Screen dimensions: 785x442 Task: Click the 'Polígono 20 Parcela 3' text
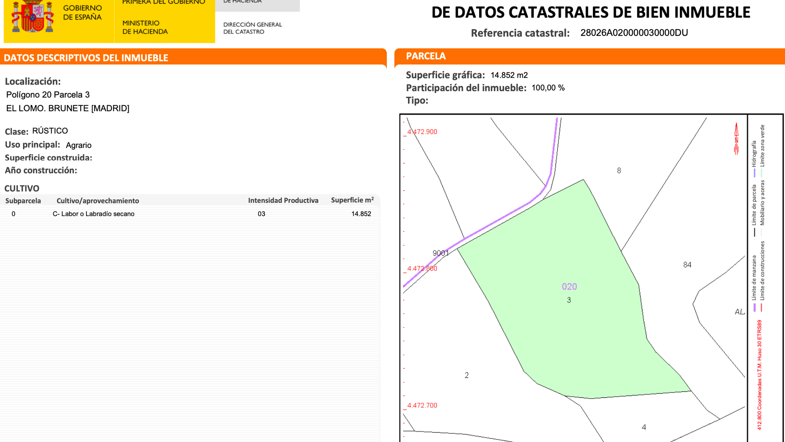(x=48, y=95)
